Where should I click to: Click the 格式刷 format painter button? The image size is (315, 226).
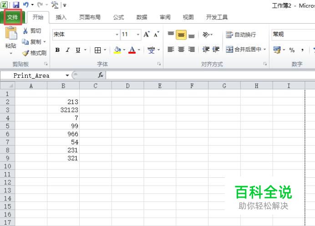(x=34, y=53)
